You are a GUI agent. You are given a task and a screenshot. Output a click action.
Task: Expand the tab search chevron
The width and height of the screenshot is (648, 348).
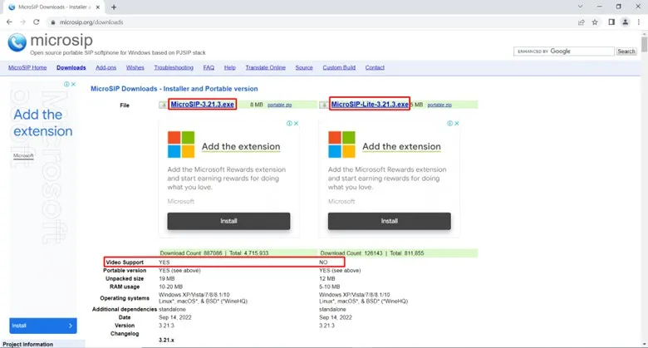point(580,7)
